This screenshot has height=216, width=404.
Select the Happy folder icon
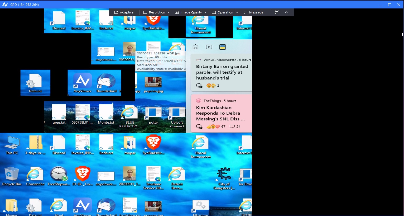[x=12, y=207]
